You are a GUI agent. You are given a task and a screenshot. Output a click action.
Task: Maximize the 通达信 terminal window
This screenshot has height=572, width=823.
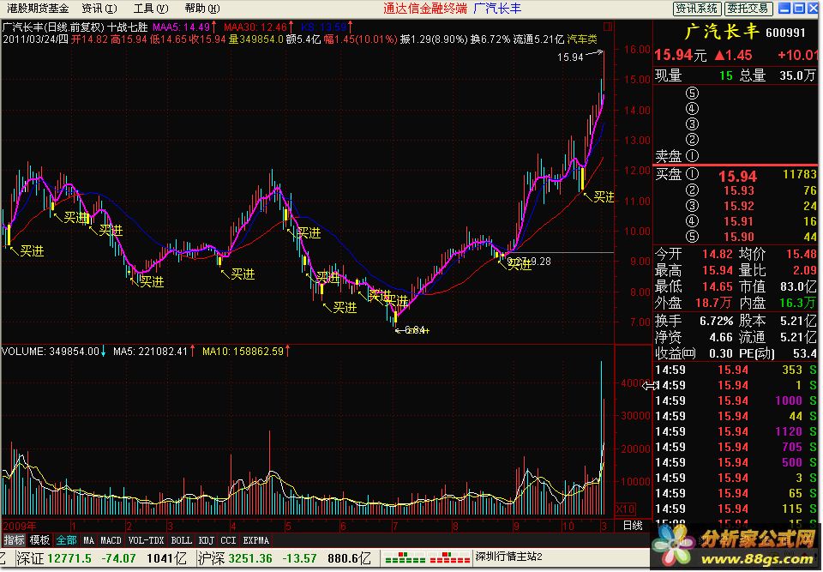point(799,8)
